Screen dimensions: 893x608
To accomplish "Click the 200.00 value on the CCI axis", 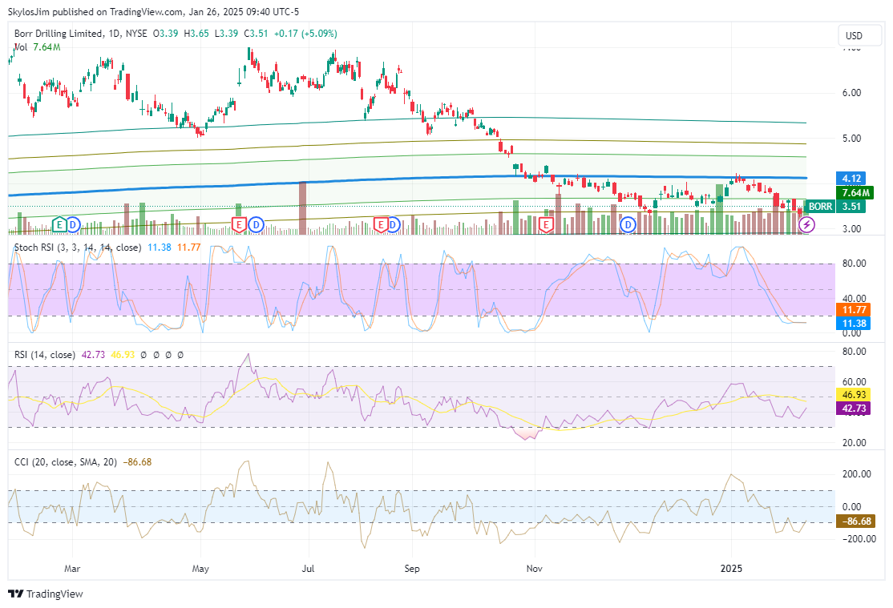I will [857, 474].
